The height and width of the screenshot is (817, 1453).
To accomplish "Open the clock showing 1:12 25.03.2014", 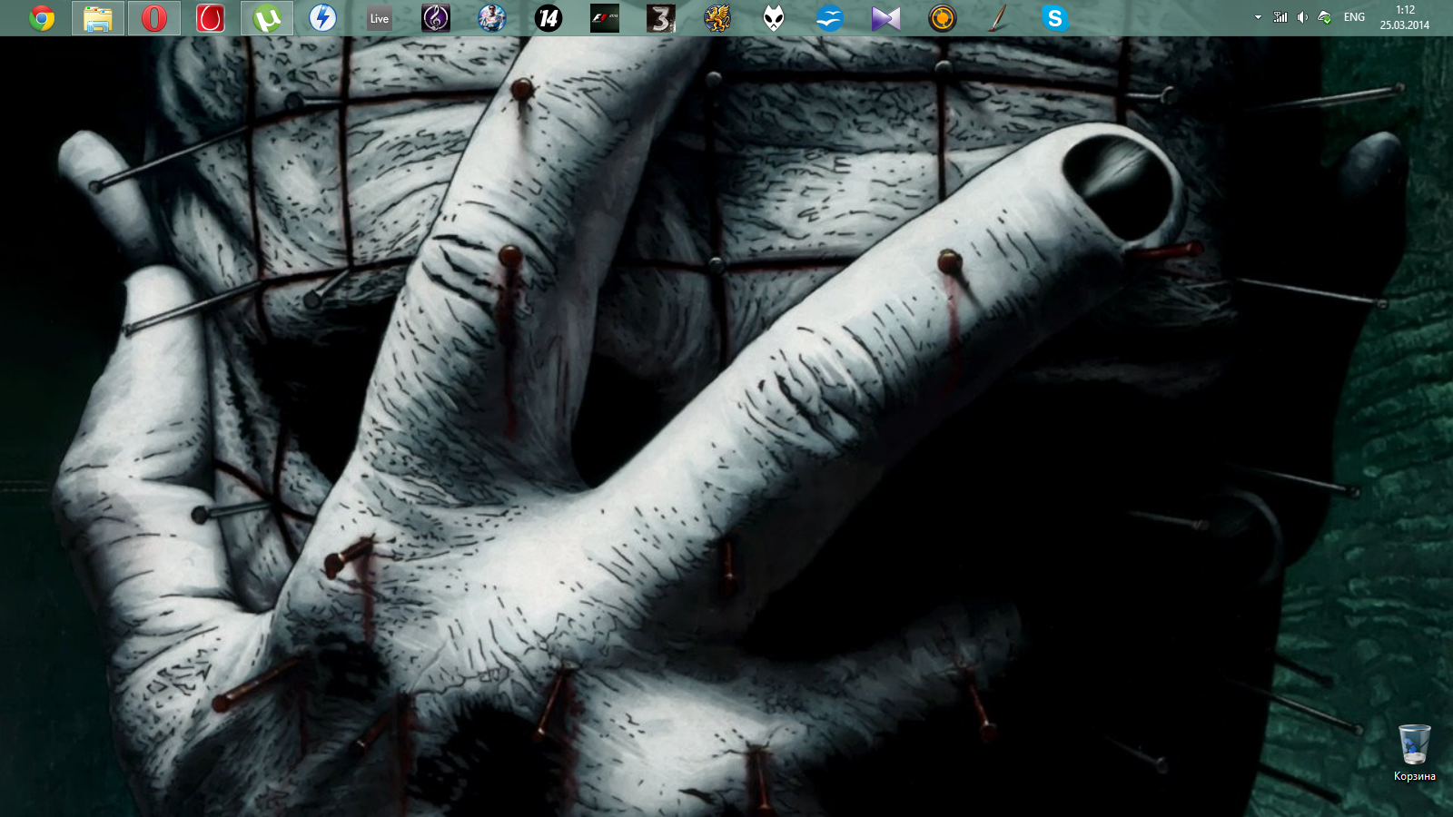I will 1405,17.
